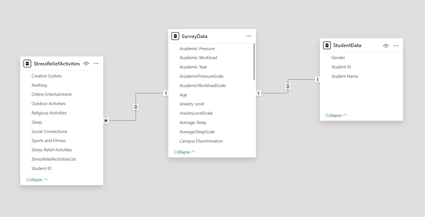425x217 pixels.
Task: Click the database icon on StressReliefActivities header
Action: click(x=27, y=63)
